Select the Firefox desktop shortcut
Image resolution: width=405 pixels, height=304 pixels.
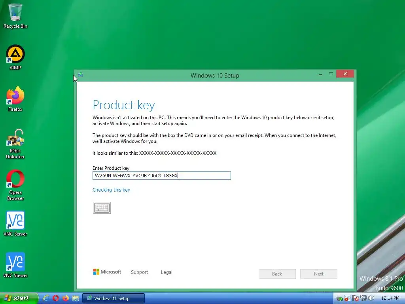[x=15, y=99]
